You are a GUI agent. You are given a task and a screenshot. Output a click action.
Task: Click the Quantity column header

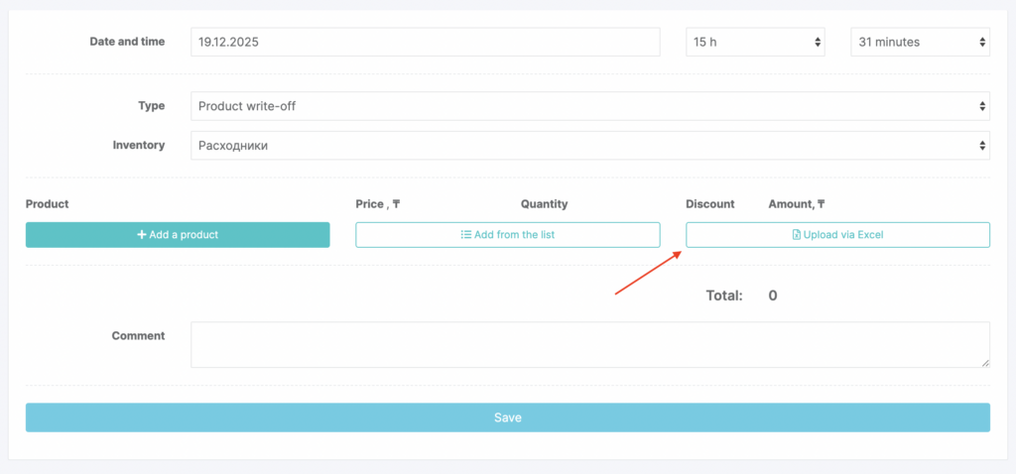click(544, 204)
